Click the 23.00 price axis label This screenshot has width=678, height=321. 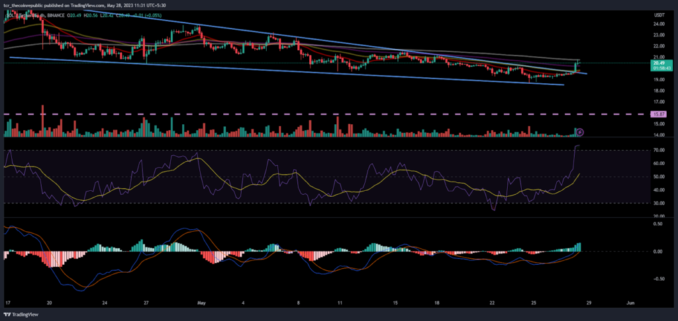[x=660, y=36]
